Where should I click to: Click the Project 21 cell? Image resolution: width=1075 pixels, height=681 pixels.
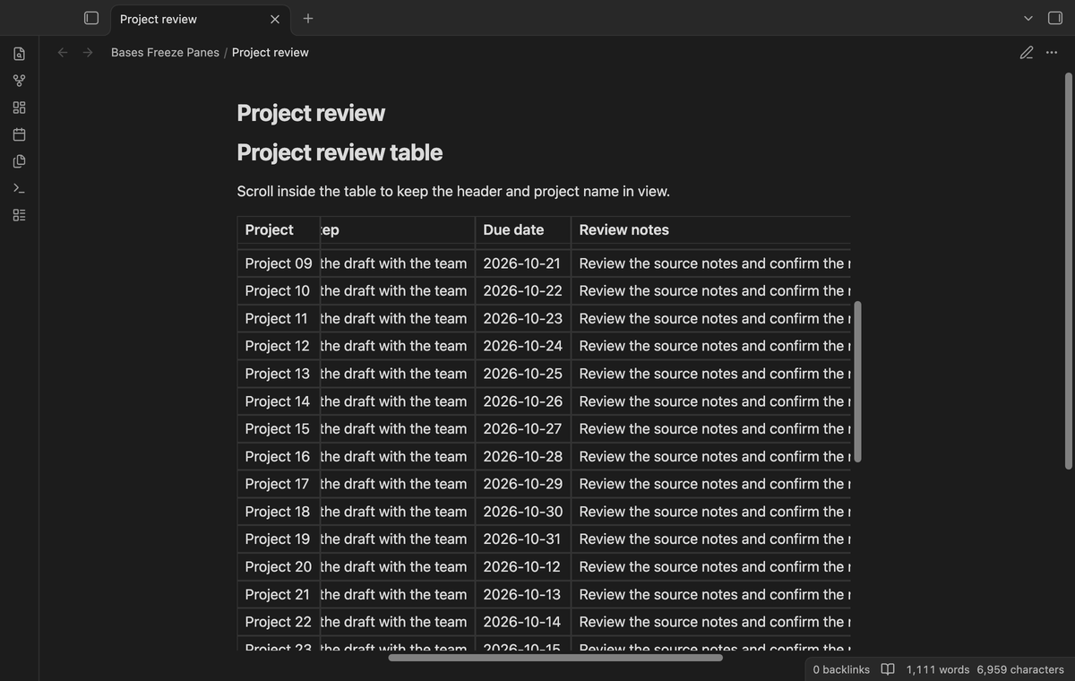[279, 595]
